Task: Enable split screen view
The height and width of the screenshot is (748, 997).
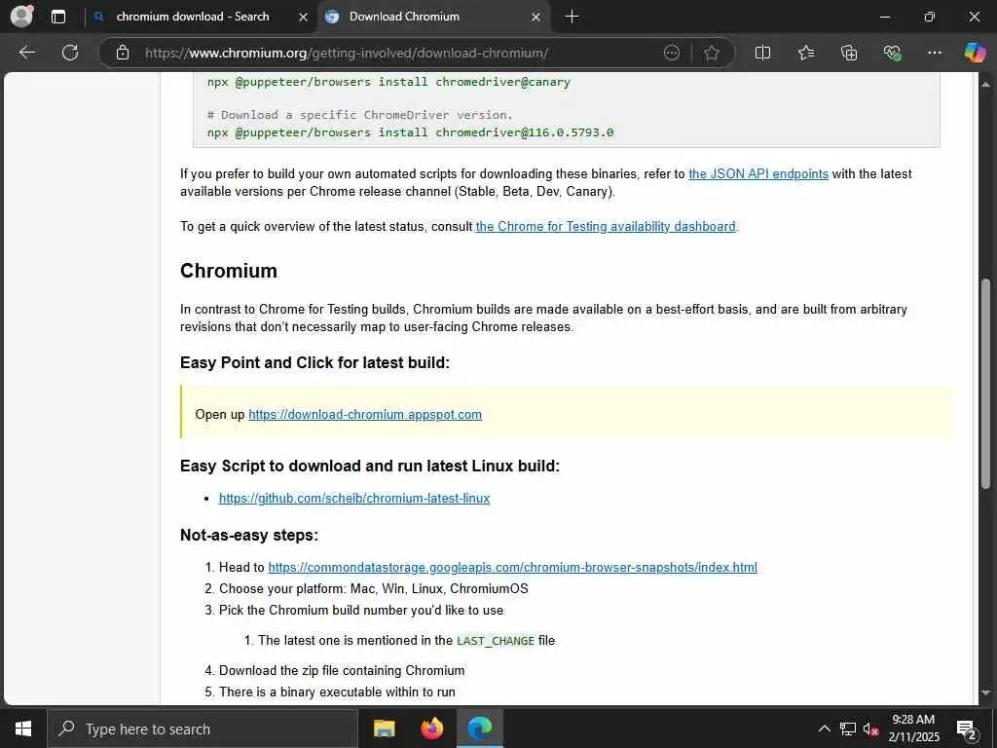Action: (x=762, y=53)
